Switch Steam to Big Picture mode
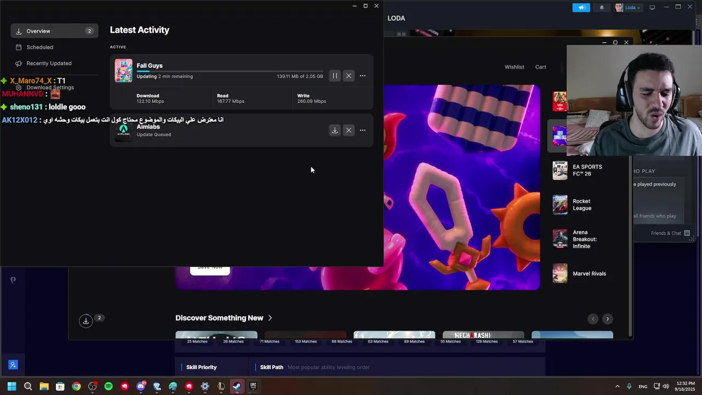The width and height of the screenshot is (702, 395). click(x=652, y=8)
